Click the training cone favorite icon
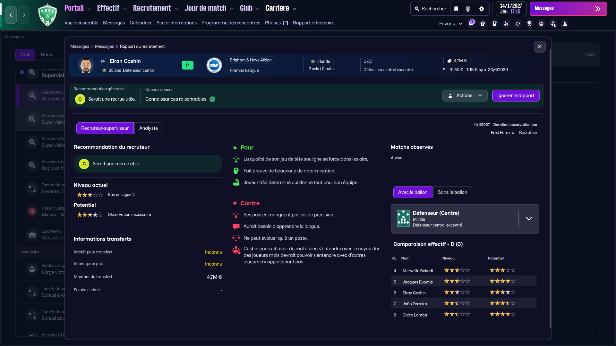The width and height of the screenshot is (616, 346). pos(565,24)
